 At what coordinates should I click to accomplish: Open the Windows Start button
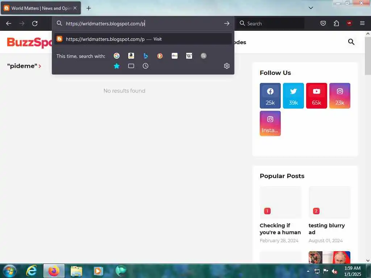(10, 271)
